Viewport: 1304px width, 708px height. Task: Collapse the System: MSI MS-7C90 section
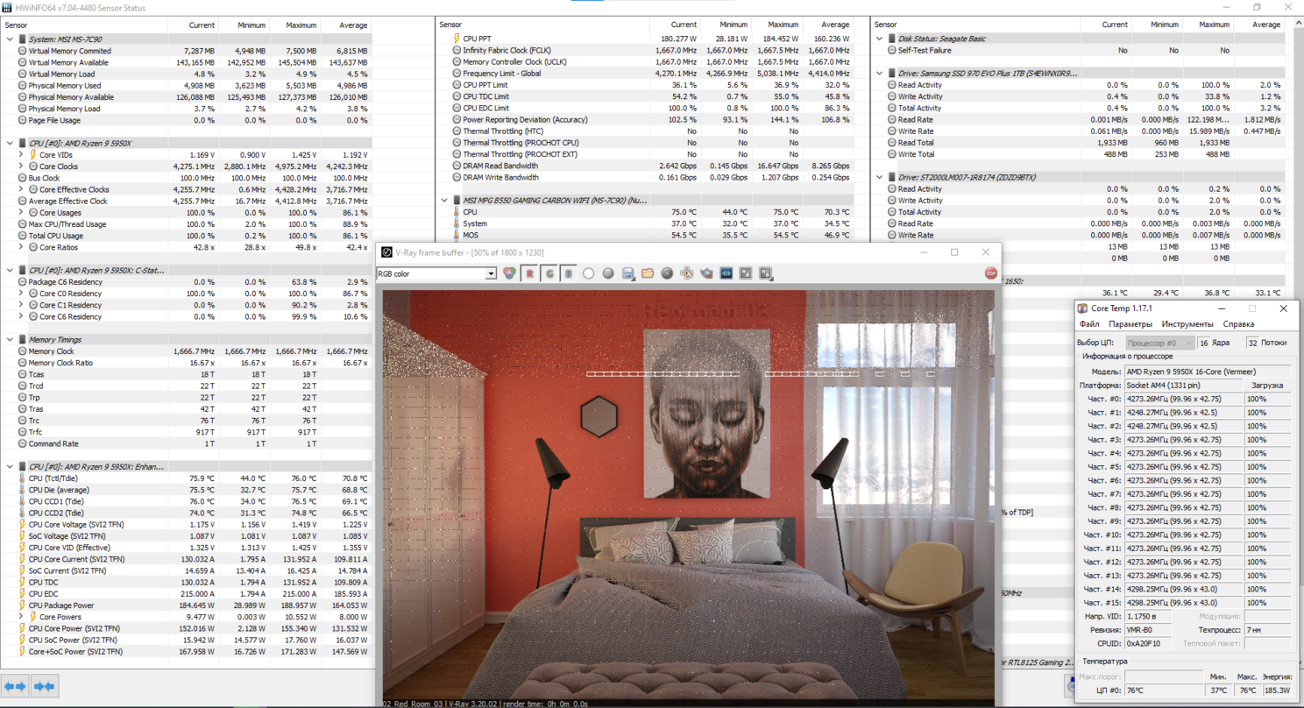point(11,39)
